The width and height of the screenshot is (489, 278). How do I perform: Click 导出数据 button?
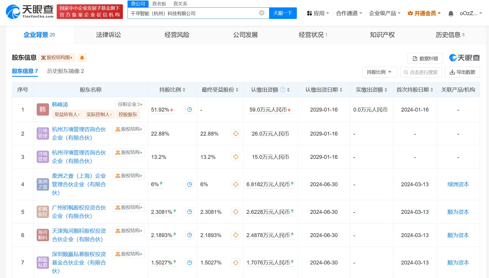tap(462, 72)
